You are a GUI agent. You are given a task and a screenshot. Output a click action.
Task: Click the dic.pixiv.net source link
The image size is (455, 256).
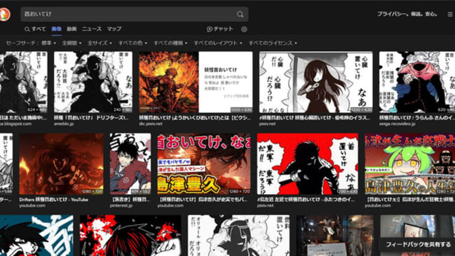click(150, 124)
